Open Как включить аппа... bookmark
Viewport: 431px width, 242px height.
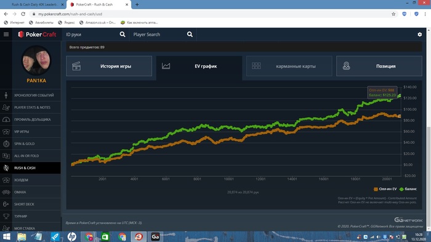point(139,23)
